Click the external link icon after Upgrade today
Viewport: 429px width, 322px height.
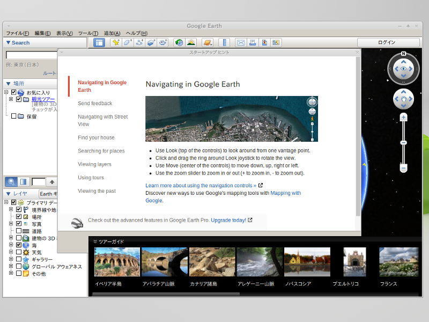click(x=250, y=219)
